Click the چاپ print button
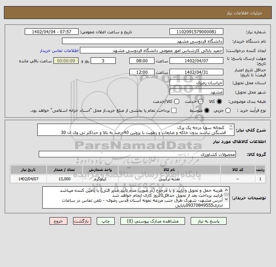 [106, 221]
